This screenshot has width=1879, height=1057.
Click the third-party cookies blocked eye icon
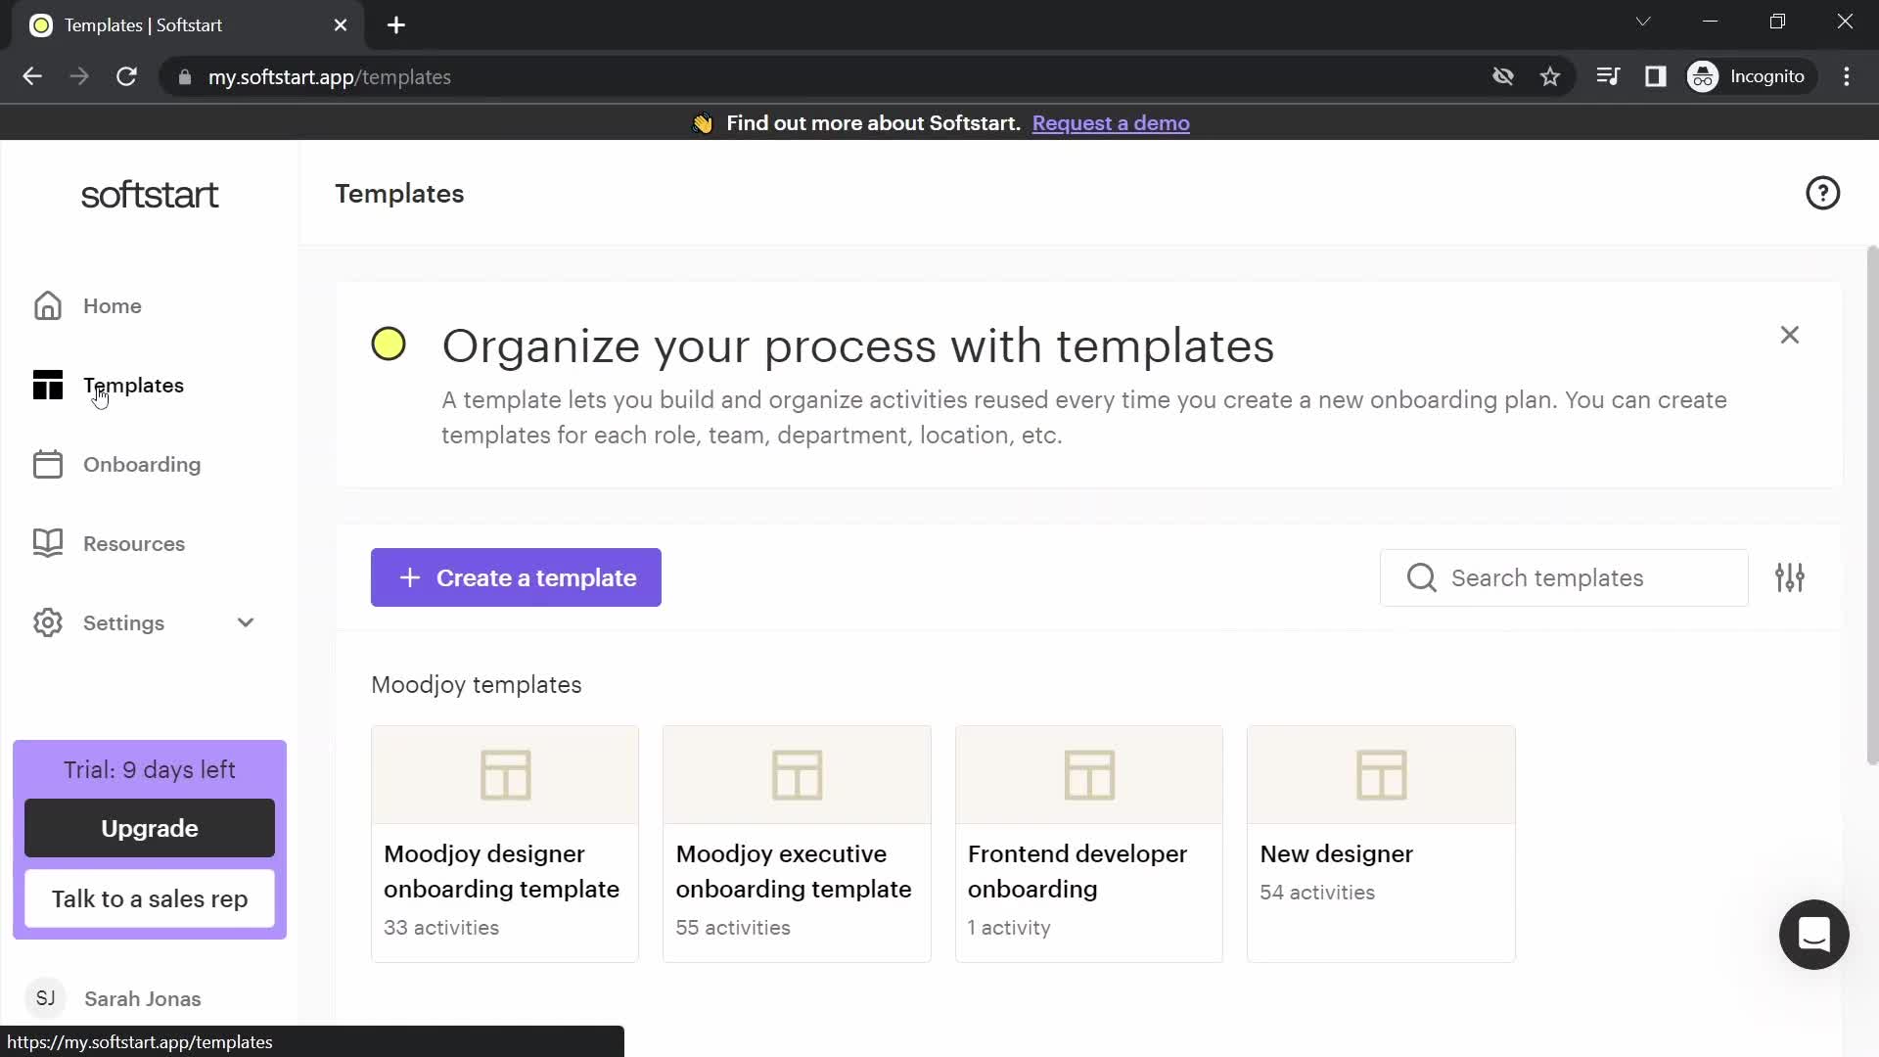(1503, 76)
